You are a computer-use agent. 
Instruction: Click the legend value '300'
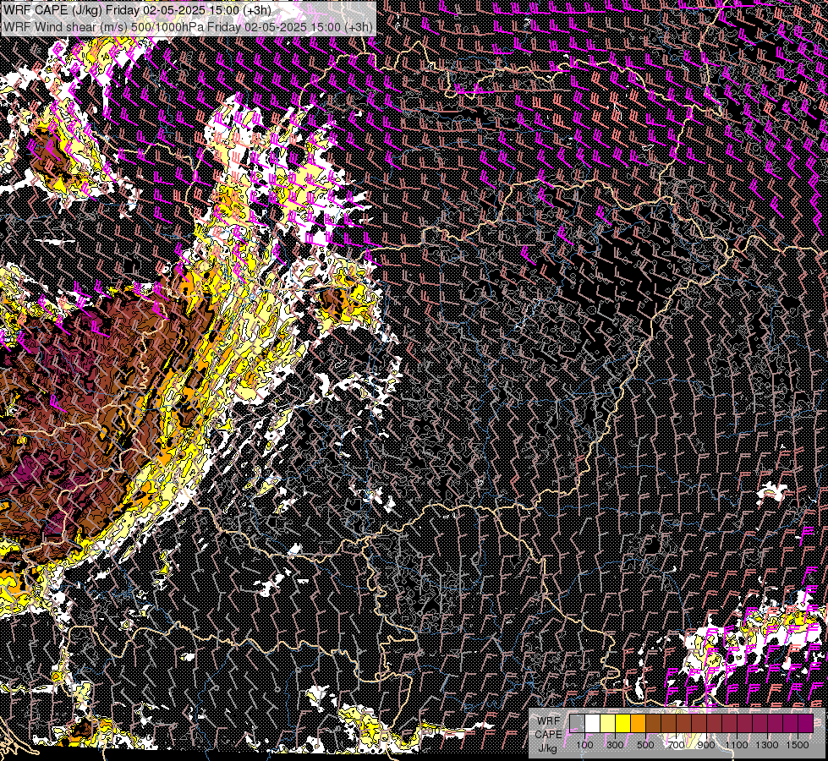coord(615,745)
